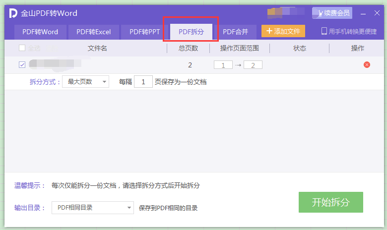This screenshot has height=230, width=387.
Task: Click the blurred file name in the list
Action: [x=55, y=63]
